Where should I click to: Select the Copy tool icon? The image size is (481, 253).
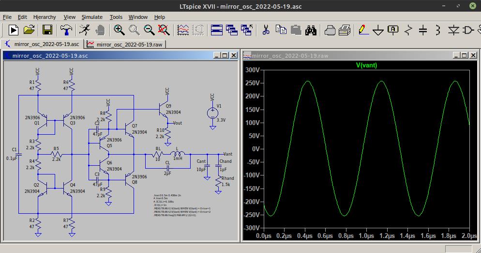(x=281, y=30)
